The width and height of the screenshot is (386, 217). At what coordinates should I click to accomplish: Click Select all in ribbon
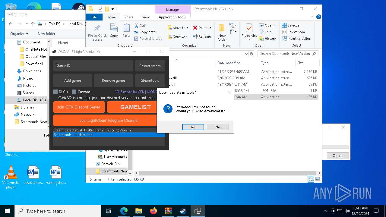coord(291,25)
